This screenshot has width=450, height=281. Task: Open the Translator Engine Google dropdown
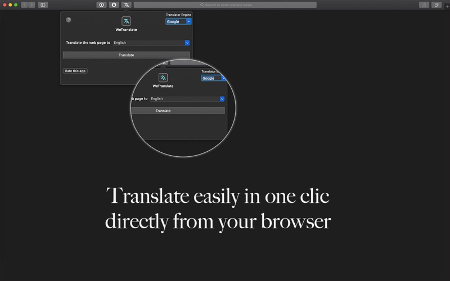click(x=178, y=21)
